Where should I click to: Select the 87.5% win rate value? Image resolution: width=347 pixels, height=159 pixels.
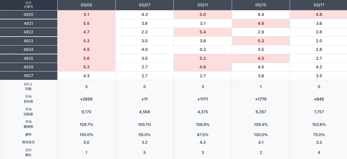pos(203,135)
